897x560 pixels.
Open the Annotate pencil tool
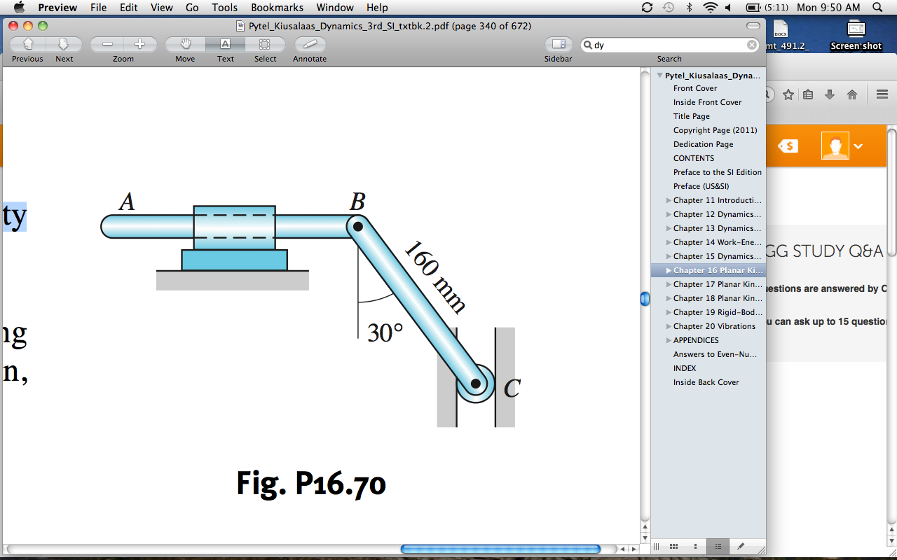308,43
